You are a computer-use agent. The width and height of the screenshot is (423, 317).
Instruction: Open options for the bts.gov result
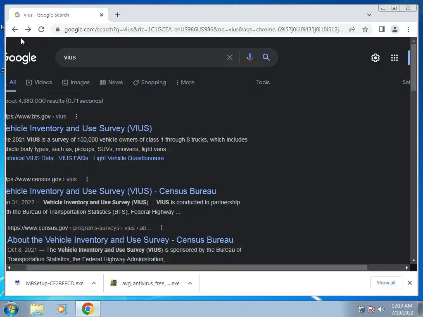[76, 116]
